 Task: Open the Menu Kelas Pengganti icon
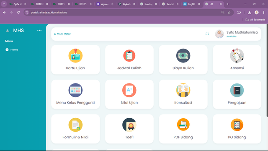pos(75,90)
